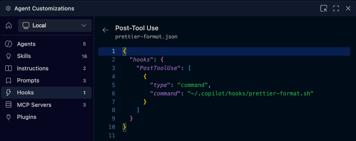Click the closing brace on line 7
Viewport: 356px width, 141px height.
coord(145,102)
